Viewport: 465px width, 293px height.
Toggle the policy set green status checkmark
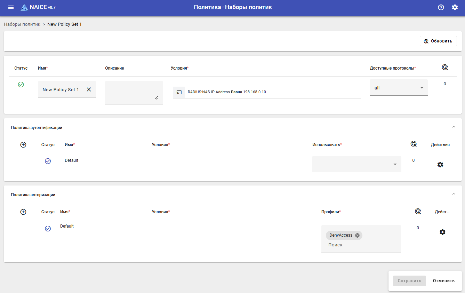click(x=21, y=85)
